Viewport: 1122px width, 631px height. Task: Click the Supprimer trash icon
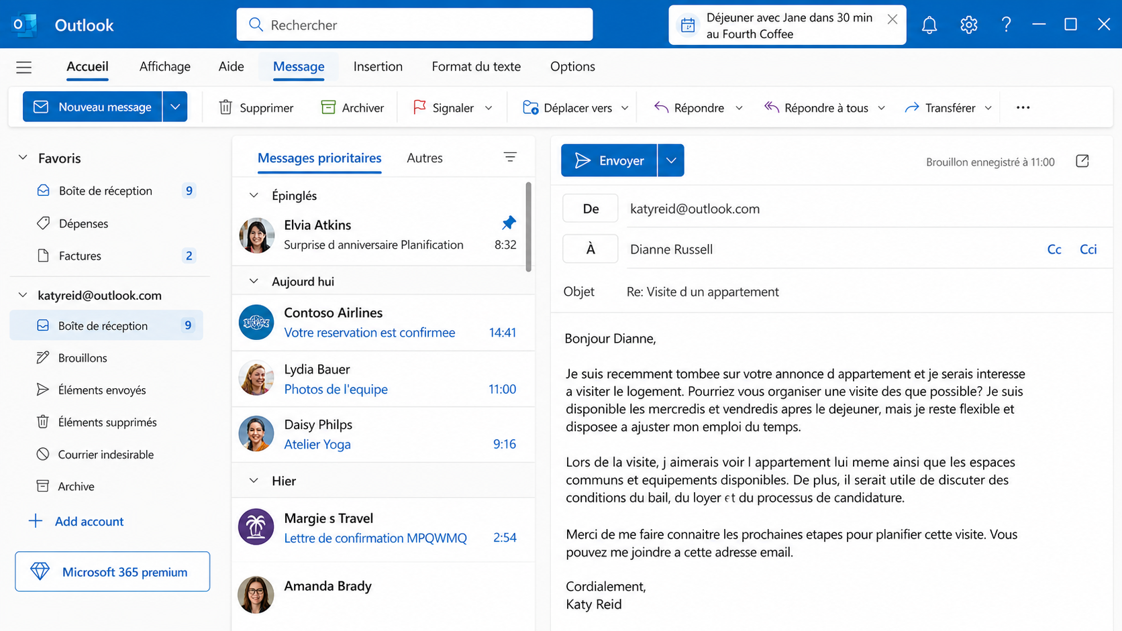(225, 107)
